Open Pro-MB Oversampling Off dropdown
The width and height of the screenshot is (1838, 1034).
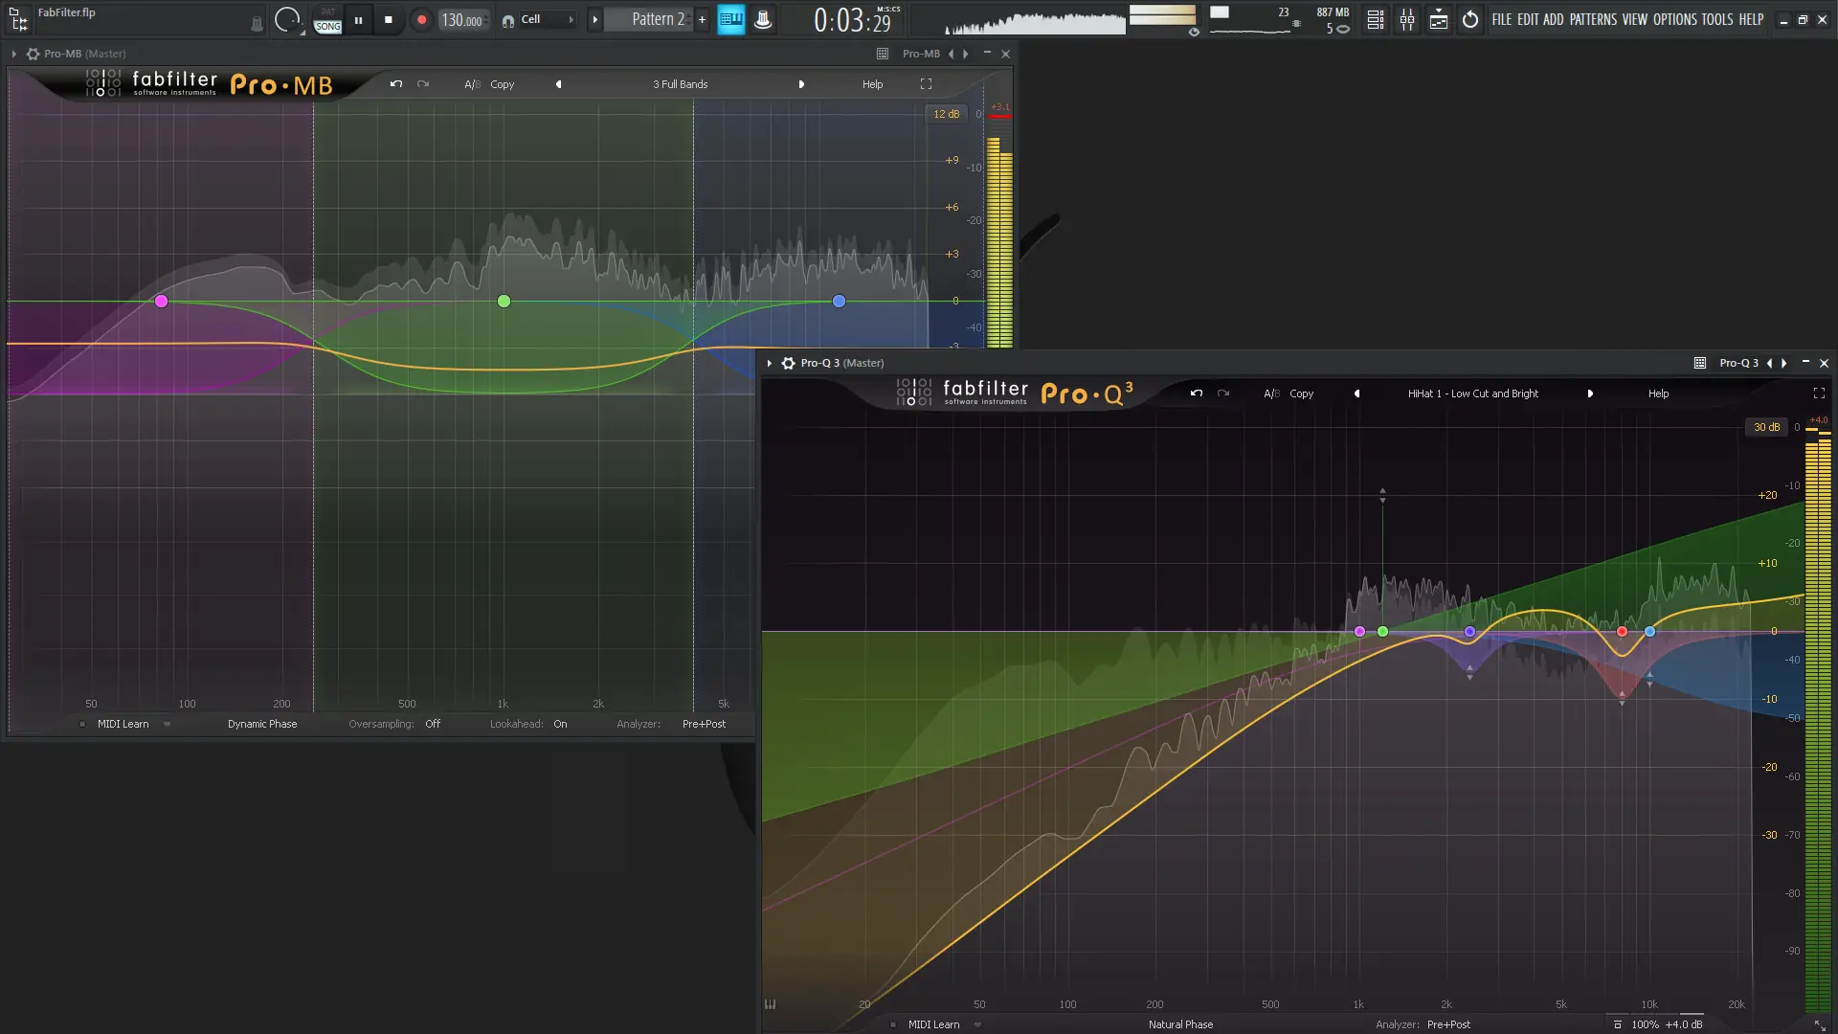[x=433, y=724]
